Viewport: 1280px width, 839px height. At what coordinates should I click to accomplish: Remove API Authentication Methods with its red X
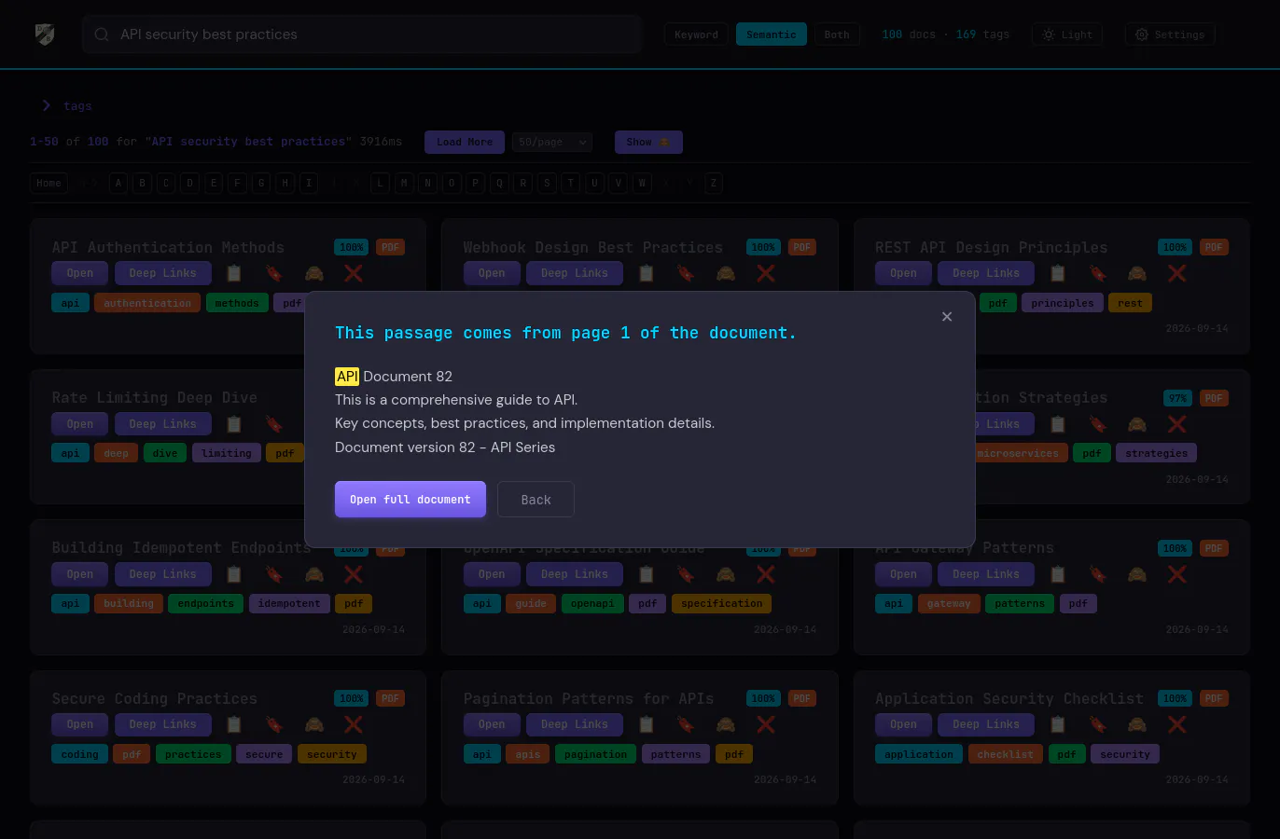[354, 273]
